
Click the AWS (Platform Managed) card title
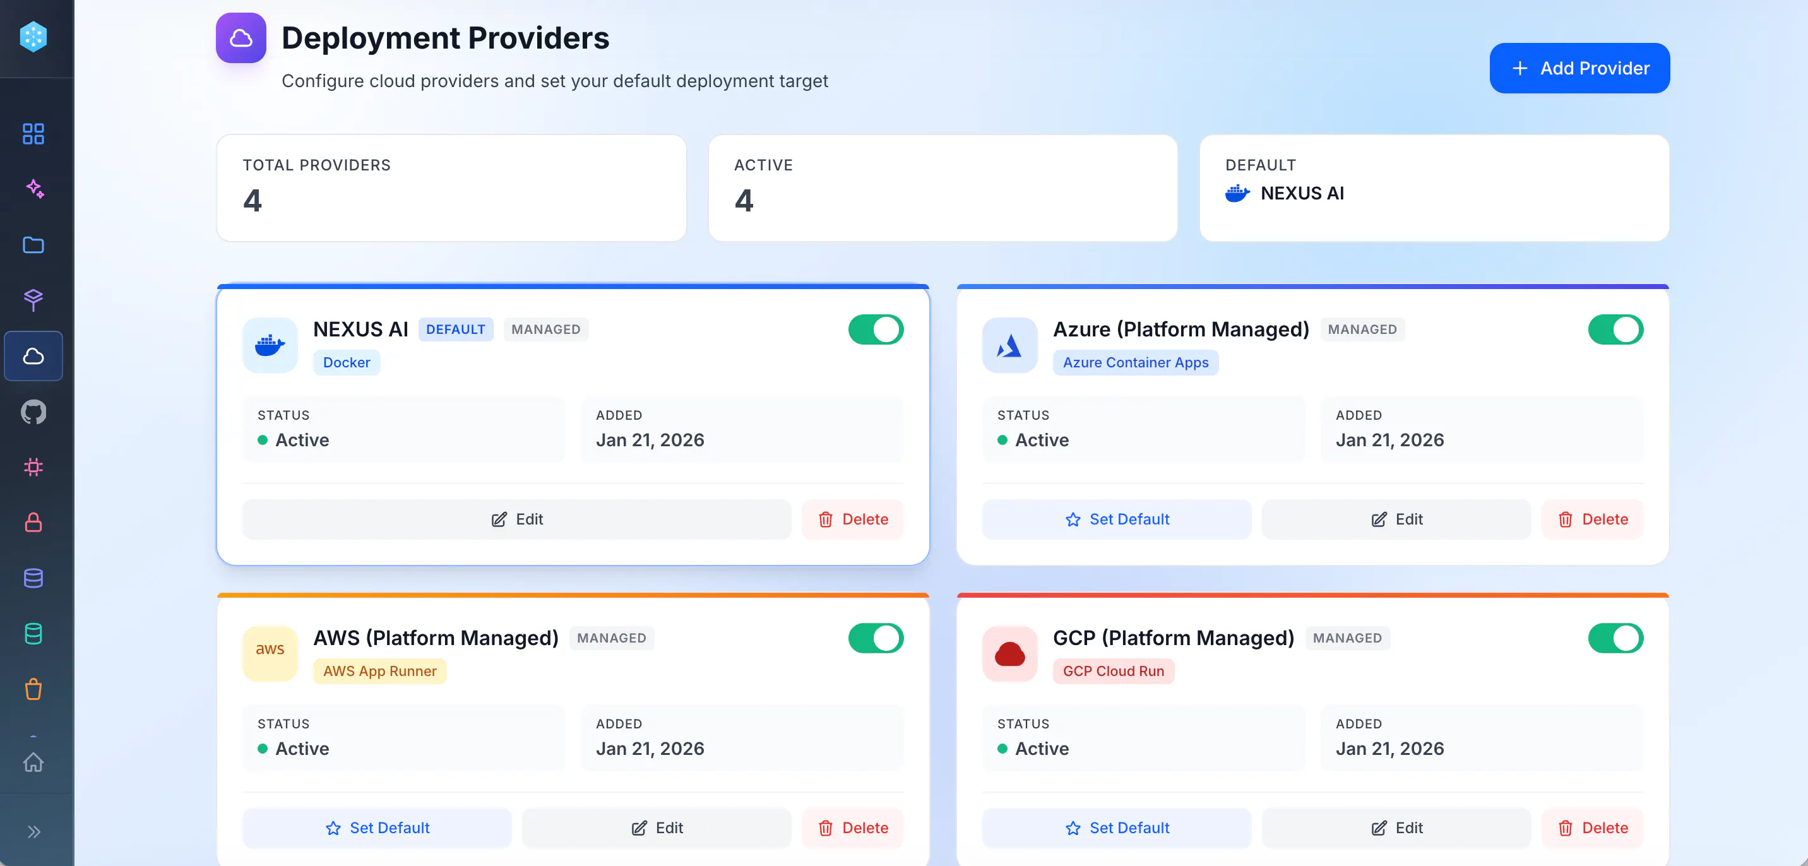(x=436, y=639)
